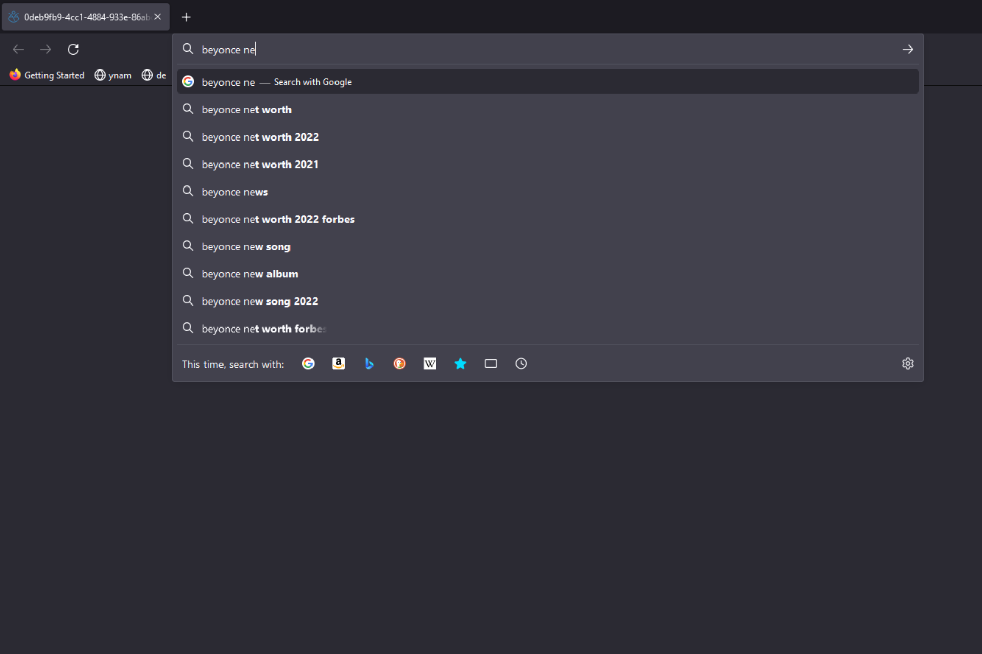The height and width of the screenshot is (654, 982).
Task: Choose 'beyonce new album' suggestion
Action: [250, 274]
